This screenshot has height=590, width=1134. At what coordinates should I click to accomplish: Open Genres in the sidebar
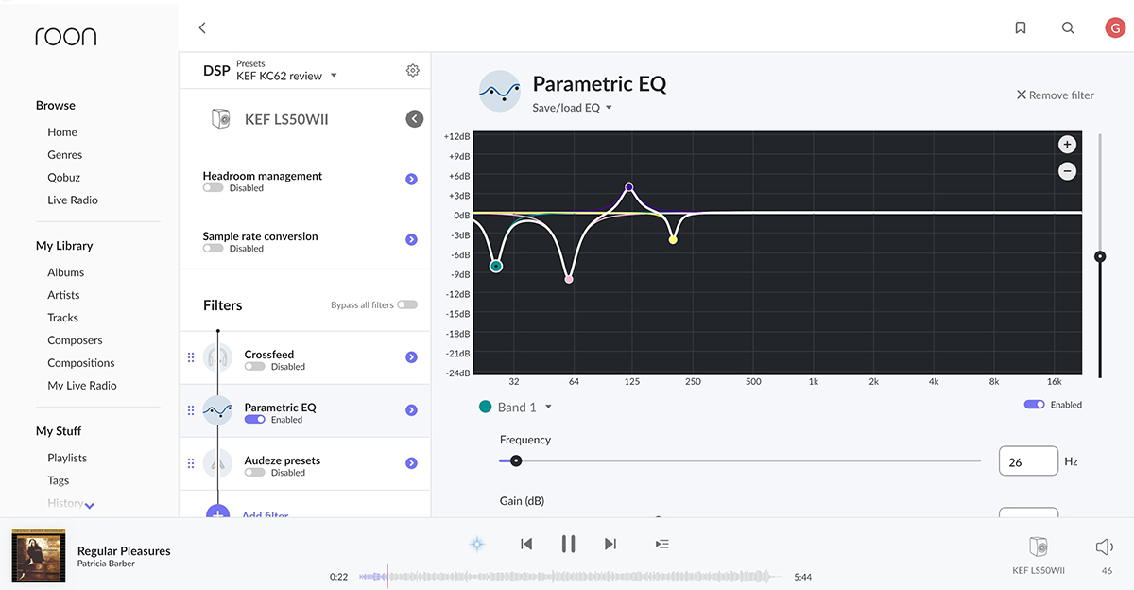coord(65,155)
